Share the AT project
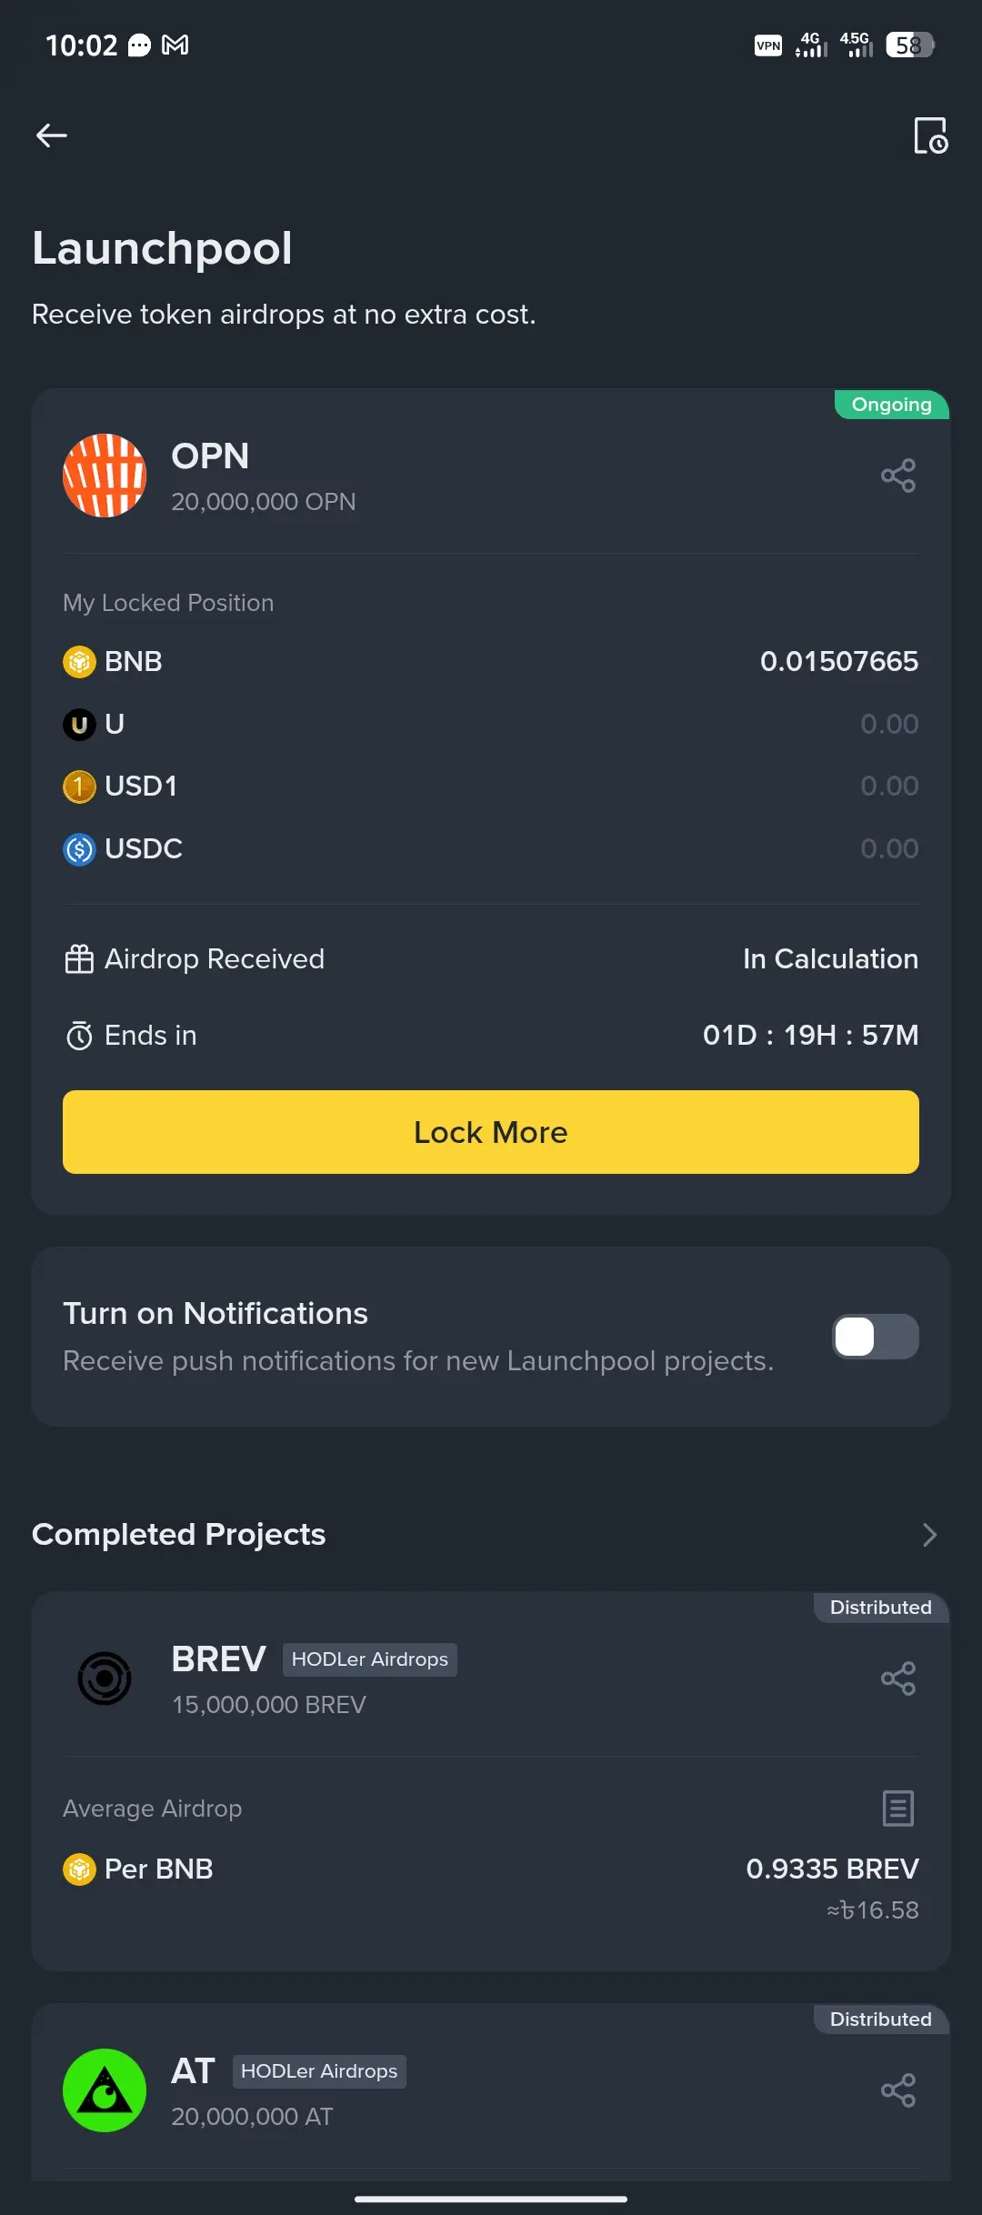 click(898, 2090)
